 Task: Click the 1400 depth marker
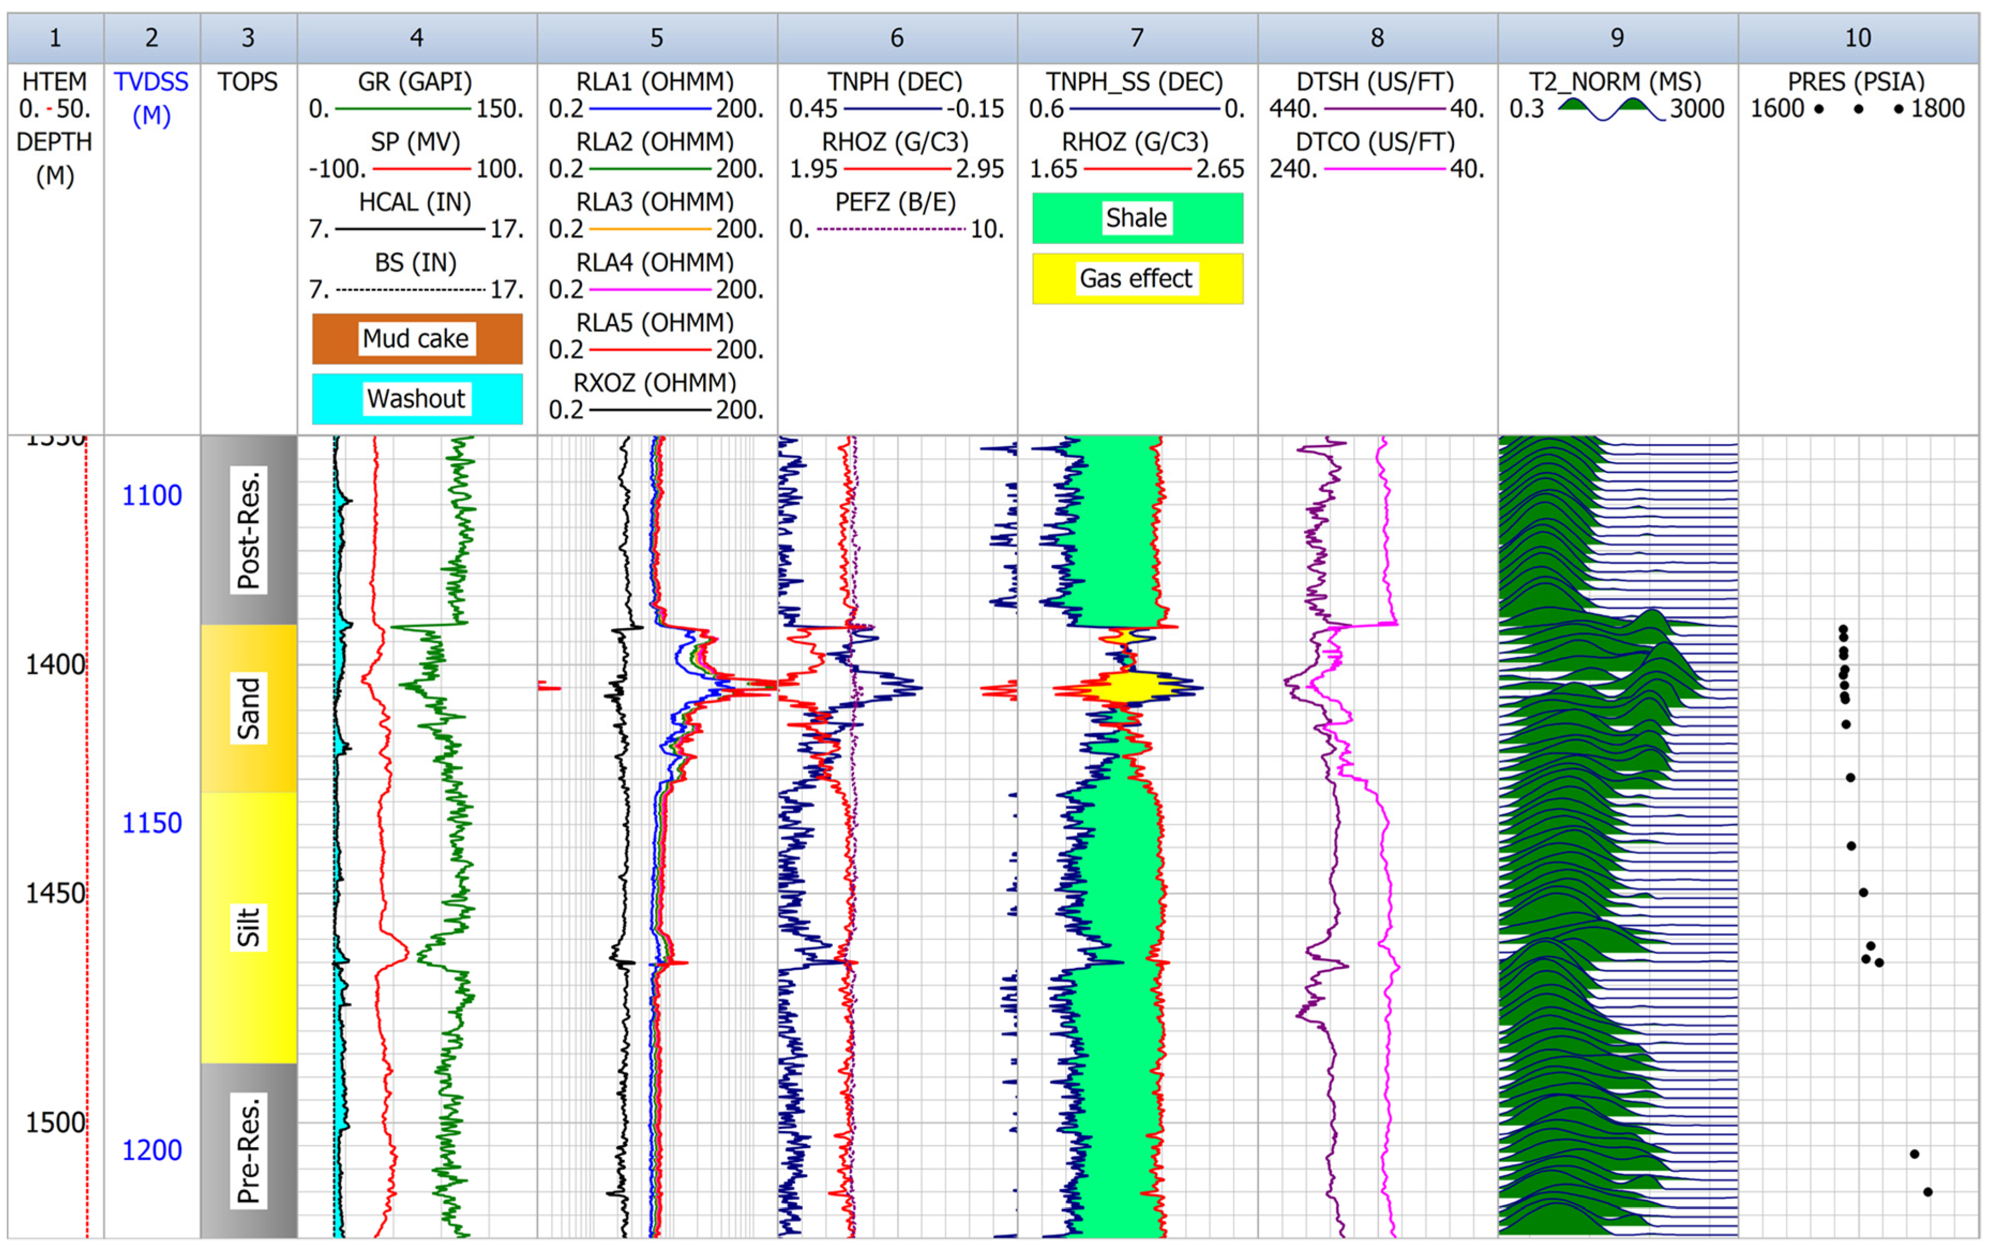coord(55,664)
